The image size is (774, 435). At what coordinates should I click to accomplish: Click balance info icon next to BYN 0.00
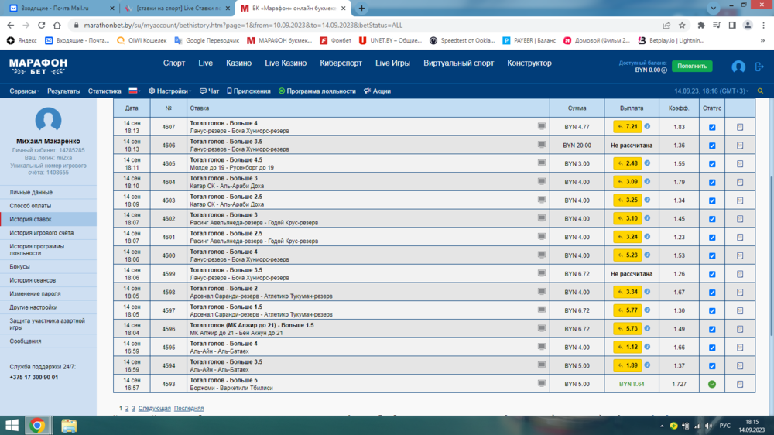click(x=664, y=70)
